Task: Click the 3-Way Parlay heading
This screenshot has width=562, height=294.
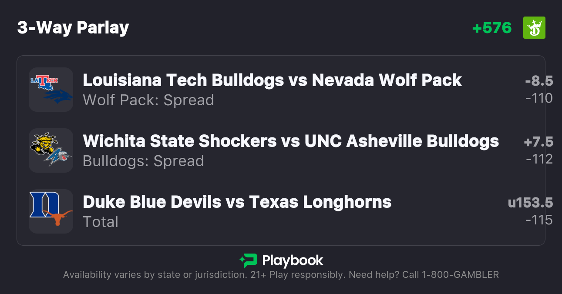Action: (x=73, y=28)
